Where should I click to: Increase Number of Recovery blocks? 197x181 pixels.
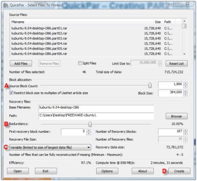tap(185, 130)
